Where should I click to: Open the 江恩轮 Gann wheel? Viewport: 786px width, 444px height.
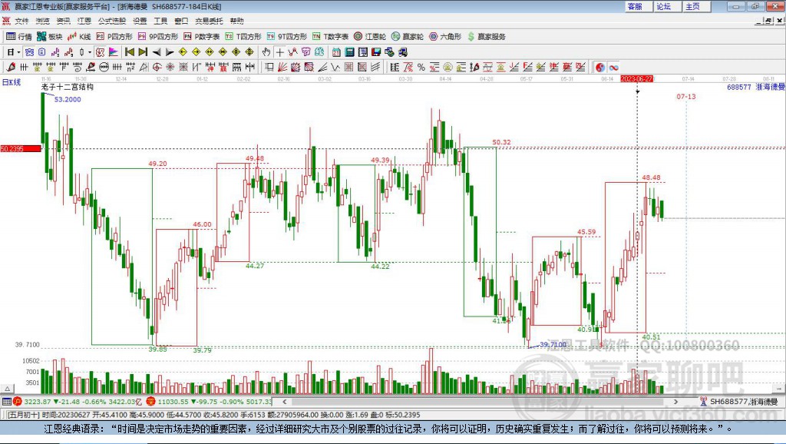point(370,37)
